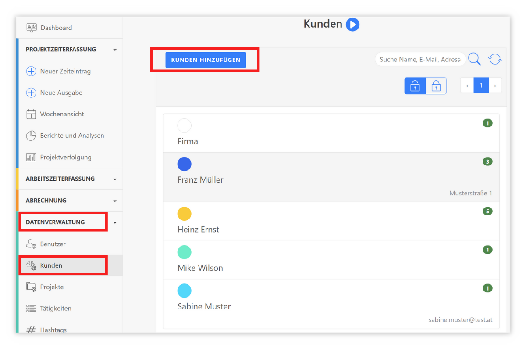
Task: Click the Berichte und Analysen pie chart icon
Action: point(31,136)
